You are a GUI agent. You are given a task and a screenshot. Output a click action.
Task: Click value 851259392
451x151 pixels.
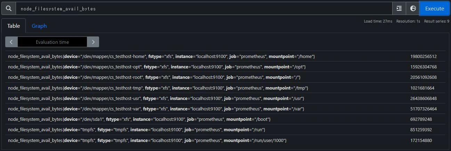pos(421,129)
